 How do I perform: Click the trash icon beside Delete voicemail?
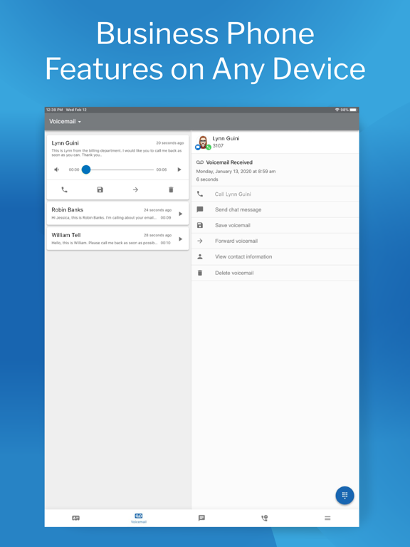click(200, 273)
